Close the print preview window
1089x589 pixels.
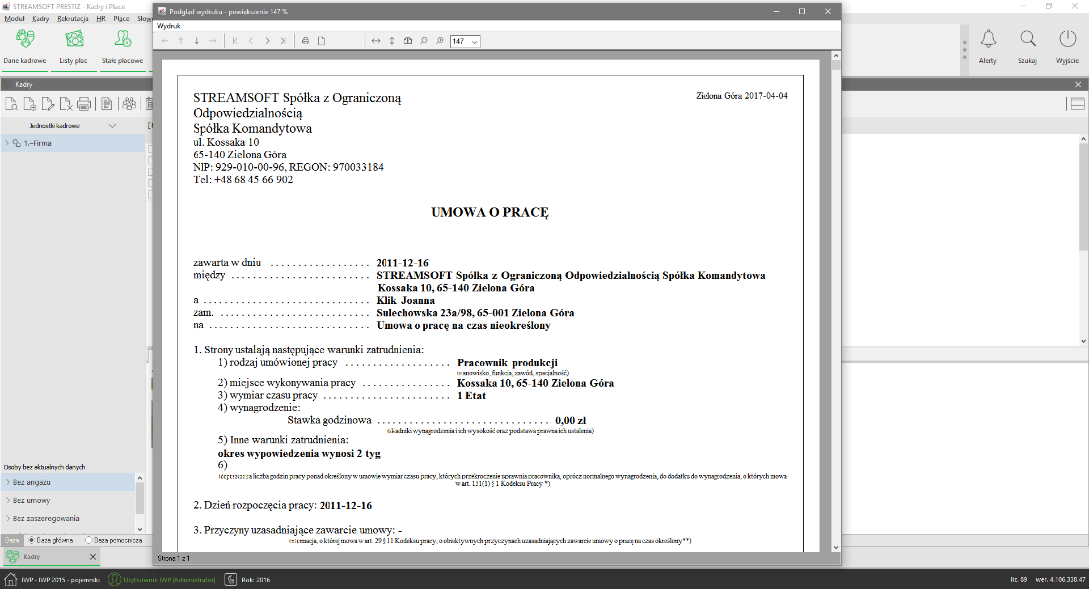pos(828,11)
